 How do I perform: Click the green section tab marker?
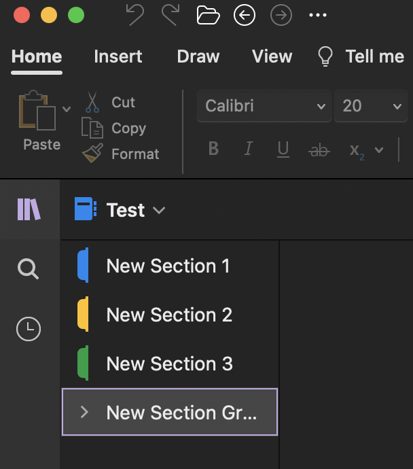83,363
